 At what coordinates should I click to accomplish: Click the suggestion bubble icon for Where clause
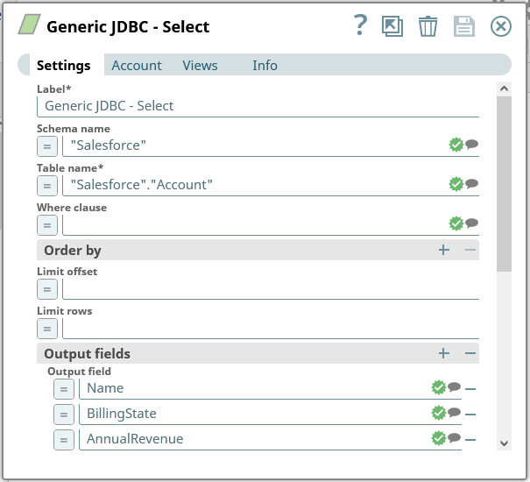click(x=472, y=223)
